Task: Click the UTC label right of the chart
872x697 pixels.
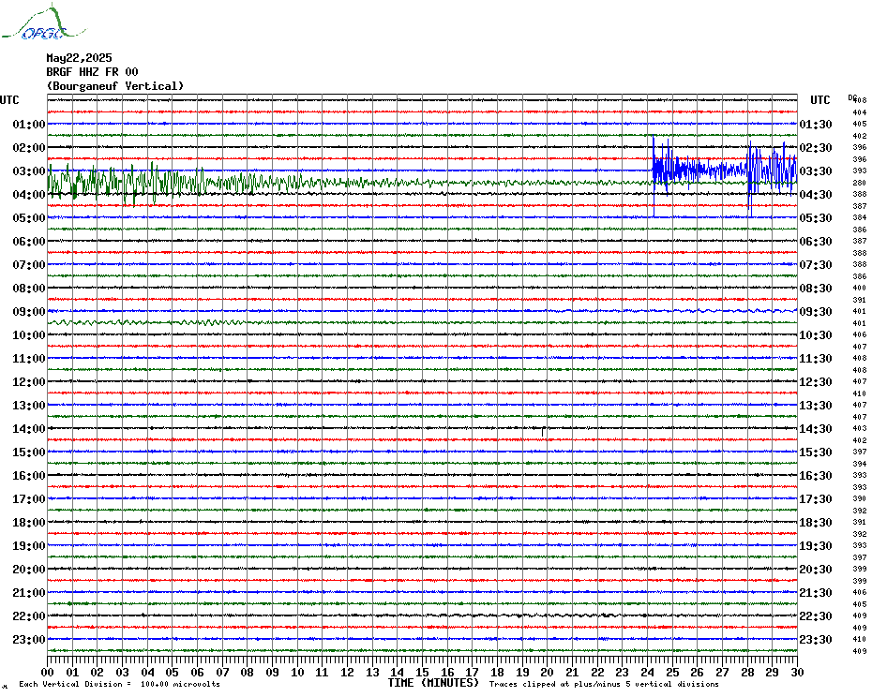Action: 819,100
